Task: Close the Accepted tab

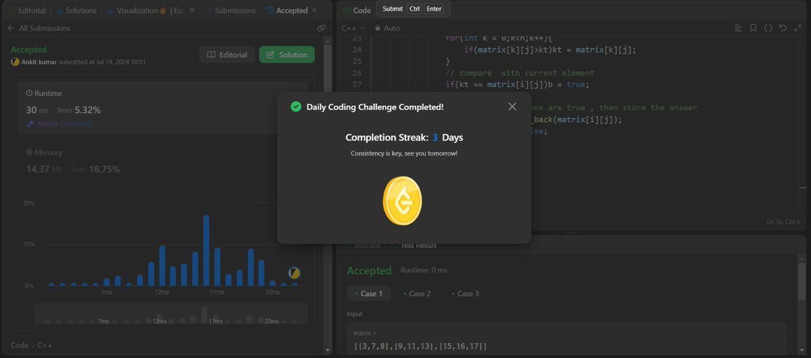Action: [314, 11]
